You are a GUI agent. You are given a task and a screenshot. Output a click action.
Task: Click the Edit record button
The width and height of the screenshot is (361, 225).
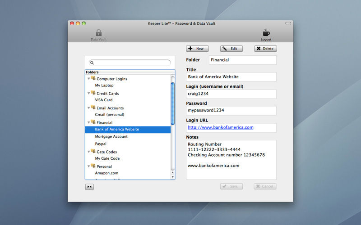(231, 49)
